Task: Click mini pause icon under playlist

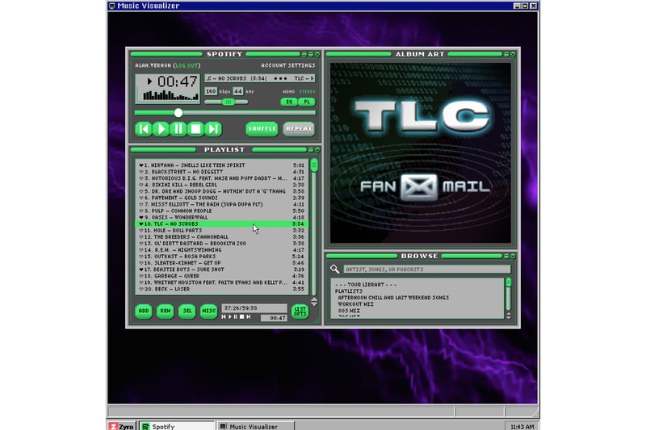Action: 236,317
